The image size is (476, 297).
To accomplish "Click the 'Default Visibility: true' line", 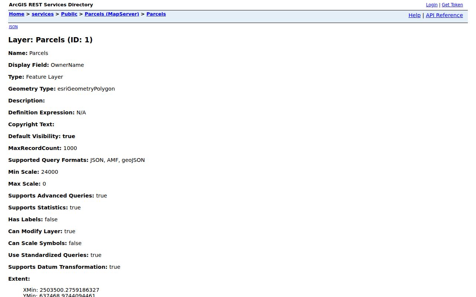I will (x=42, y=136).
